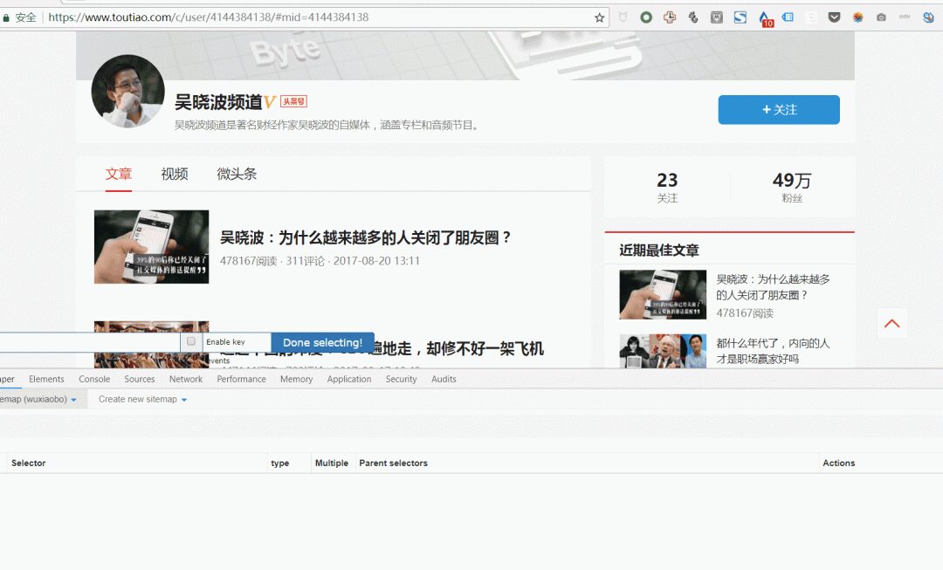Open the Sources devtools tab
Viewport: 943px width, 570px height.
tap(140, 379)
